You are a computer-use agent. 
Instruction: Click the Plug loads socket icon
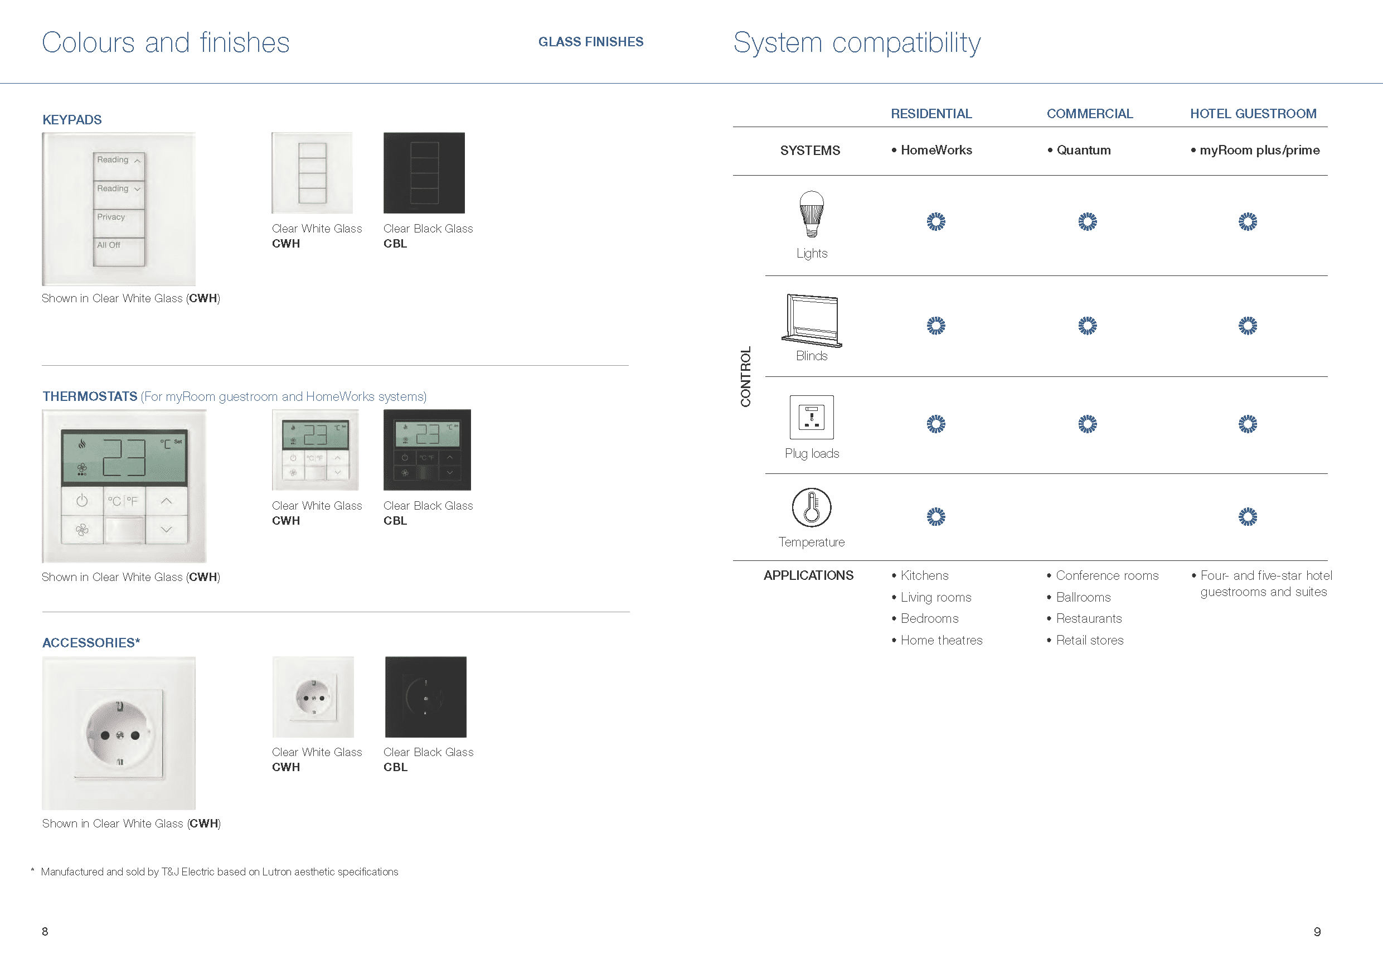click(812, 417)
